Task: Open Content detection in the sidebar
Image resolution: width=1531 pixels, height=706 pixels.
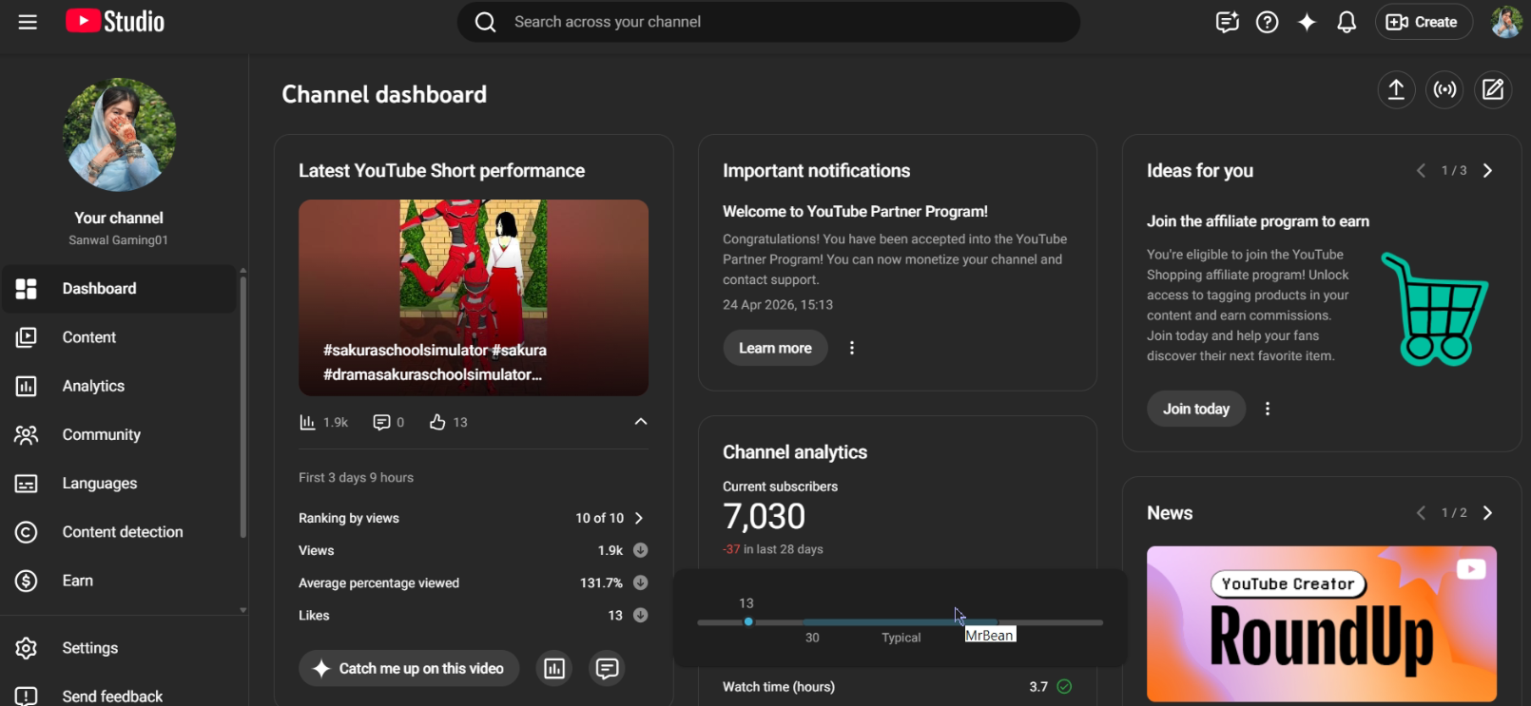Action: pos(119,532)
